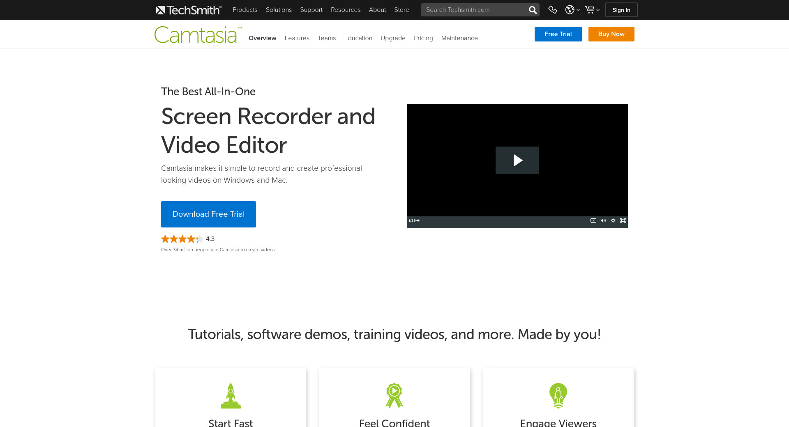The height and width of the screenshot is (427, 789).
Task: Click the green Camtasia logo
Action: 197,35
